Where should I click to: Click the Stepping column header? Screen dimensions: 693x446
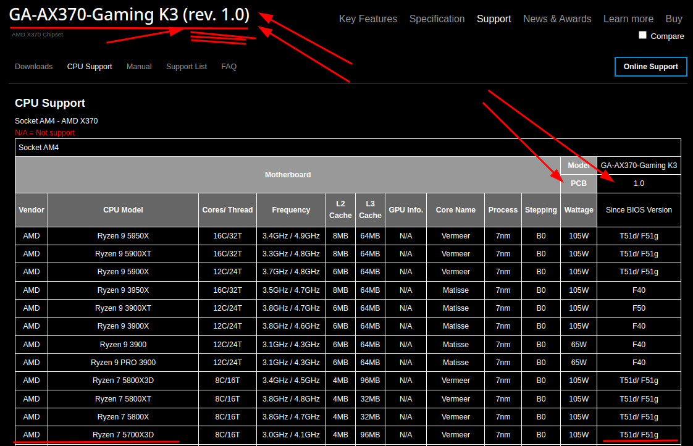[x=541, y=210]
